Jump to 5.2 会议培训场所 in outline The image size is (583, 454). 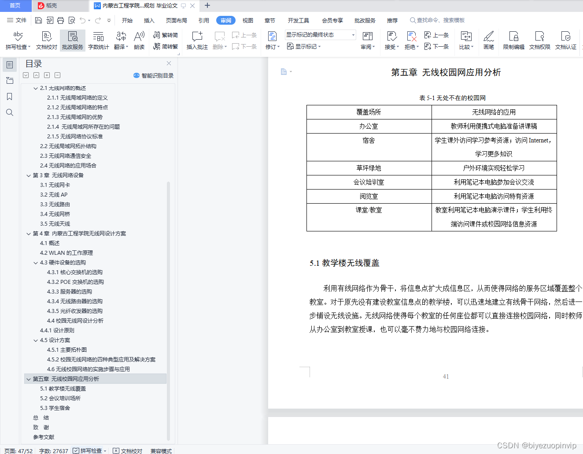(x=60, y=398)
